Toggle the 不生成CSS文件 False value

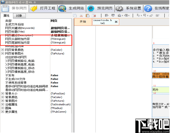point(55,79)
